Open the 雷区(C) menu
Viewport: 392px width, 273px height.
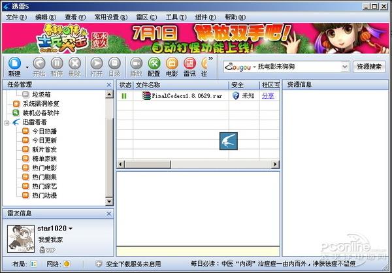(146, 17)
